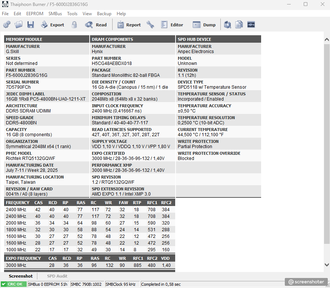330x288 pixels.
Task: Click the 3000 MHz EXPO frequency row
Action: click(x=90, y=265)
